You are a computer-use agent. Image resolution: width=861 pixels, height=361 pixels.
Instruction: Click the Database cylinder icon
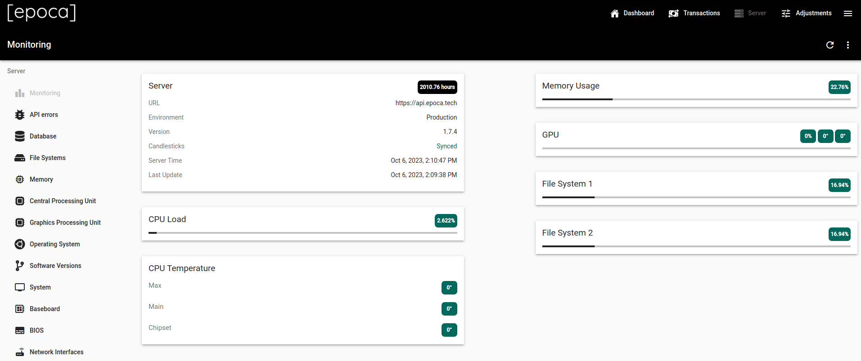tap(20, 136)
